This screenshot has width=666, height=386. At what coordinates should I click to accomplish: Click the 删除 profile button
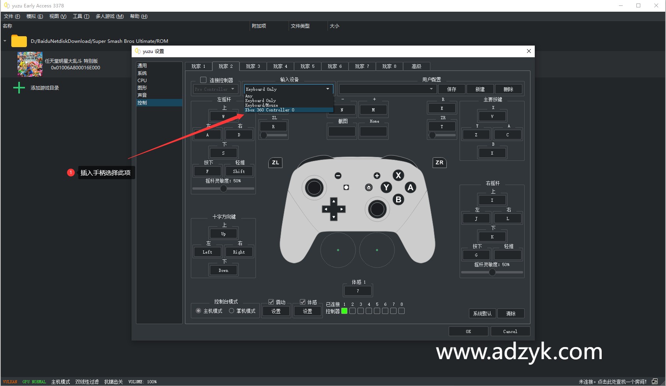coord(508,89)
